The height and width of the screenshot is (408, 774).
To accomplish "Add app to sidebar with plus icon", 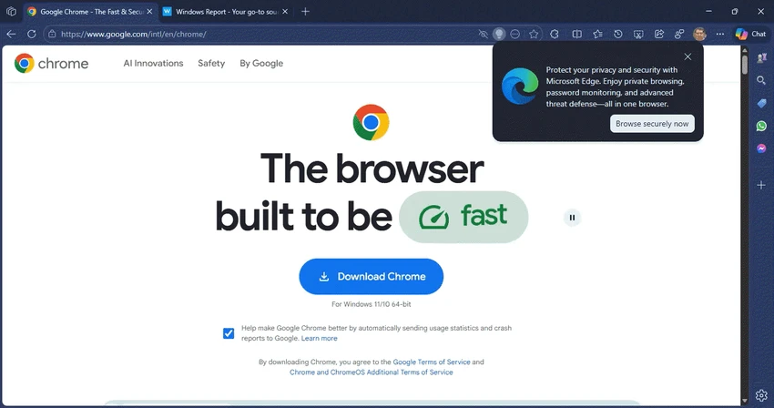I will (x=761, y=185).
